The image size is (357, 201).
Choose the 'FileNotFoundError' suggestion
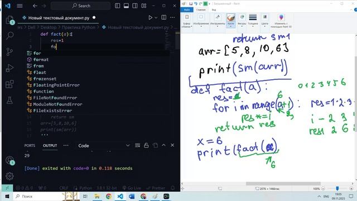pos(98,98)
